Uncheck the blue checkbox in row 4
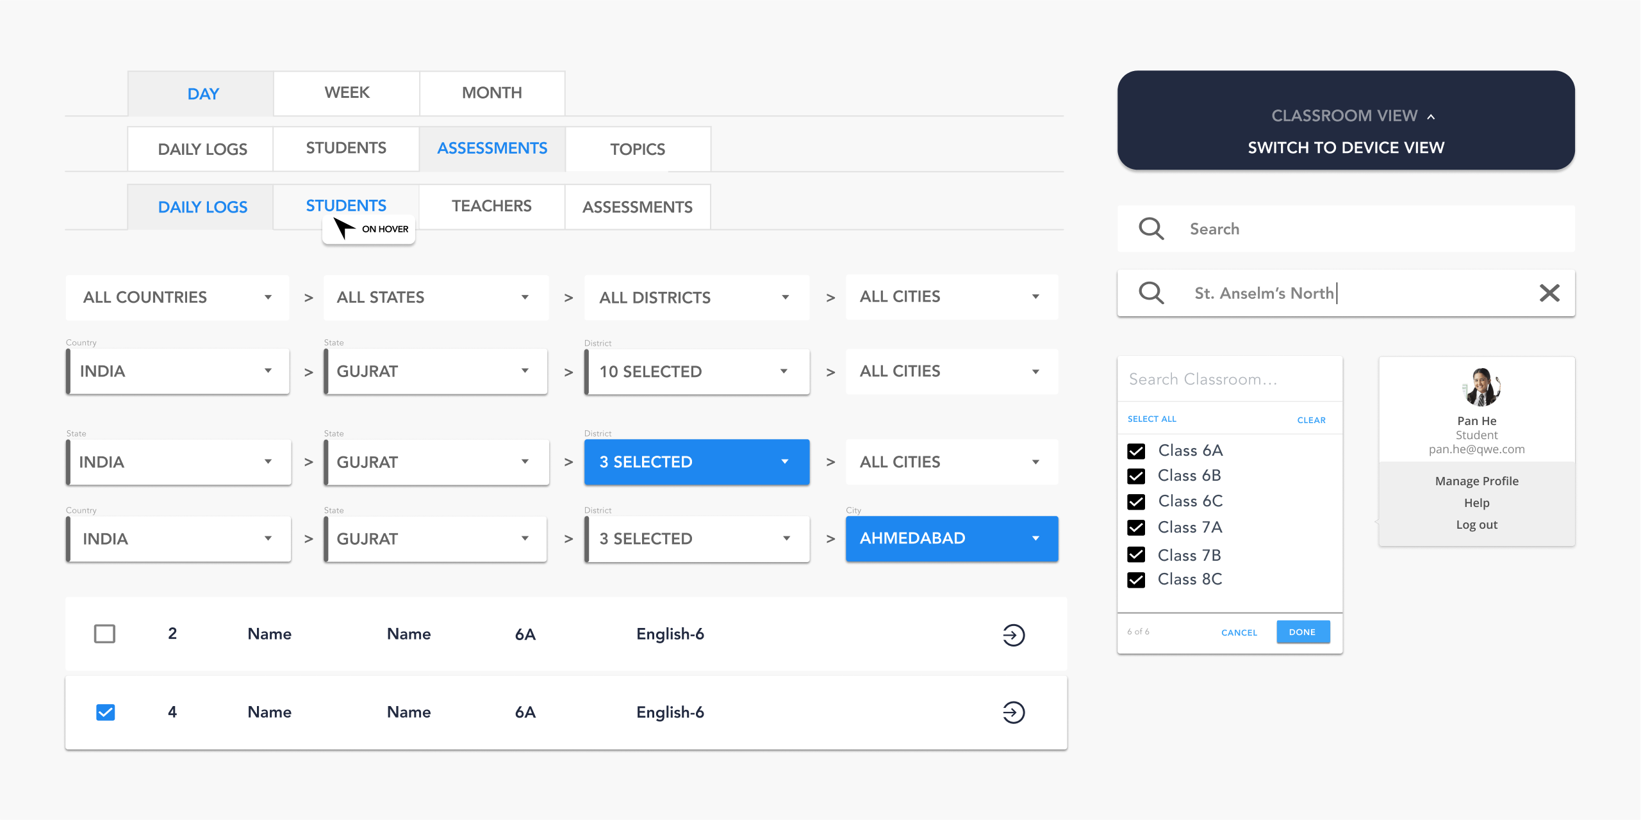Viewport: 1641px width, 820px height. pos(105,712)
